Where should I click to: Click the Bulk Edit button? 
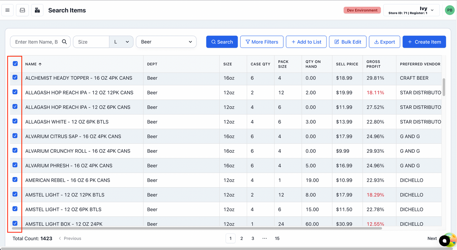[347, 42]
